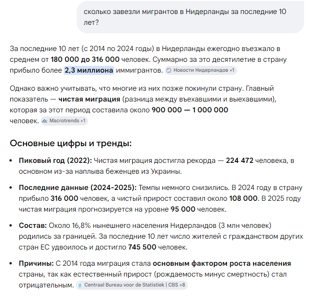Click the Macrotrends bar-chart favicon icon

coord(45,121)
